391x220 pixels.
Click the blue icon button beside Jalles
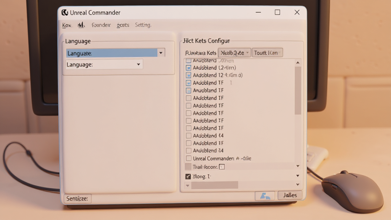tap(265, 196)
